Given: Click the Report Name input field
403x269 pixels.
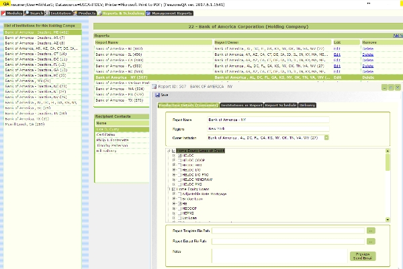Looking at the screenshot, I should (268, 120).
